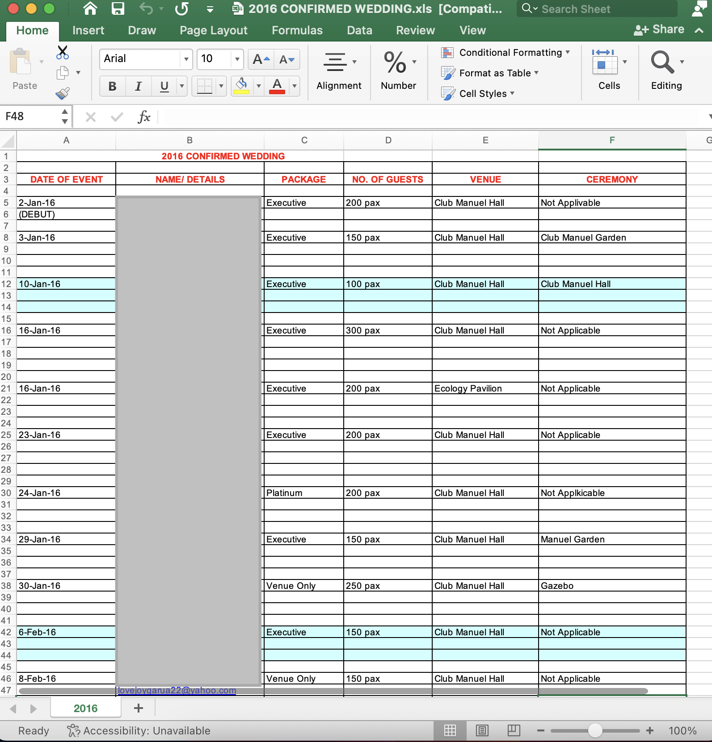
Task: Click the Home icon in title bar
Action: [x=90, y=8]
